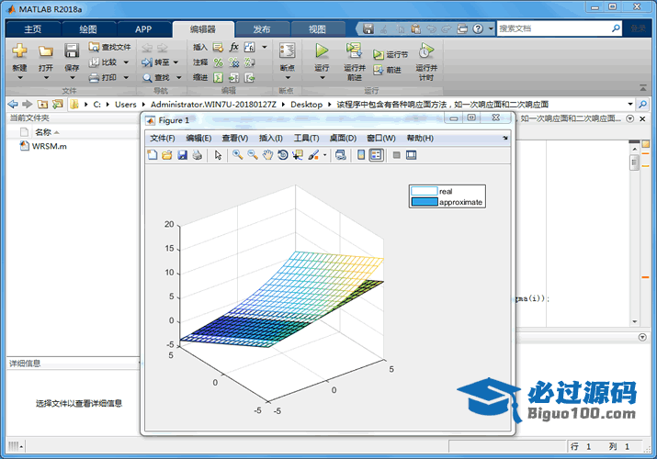
Task: Open the Print (打印) dropdown arrow
Action: (126, 77)
